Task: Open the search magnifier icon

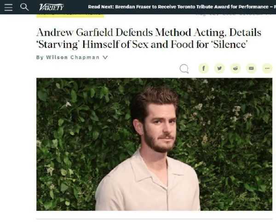Action: (x=24, y=7)
